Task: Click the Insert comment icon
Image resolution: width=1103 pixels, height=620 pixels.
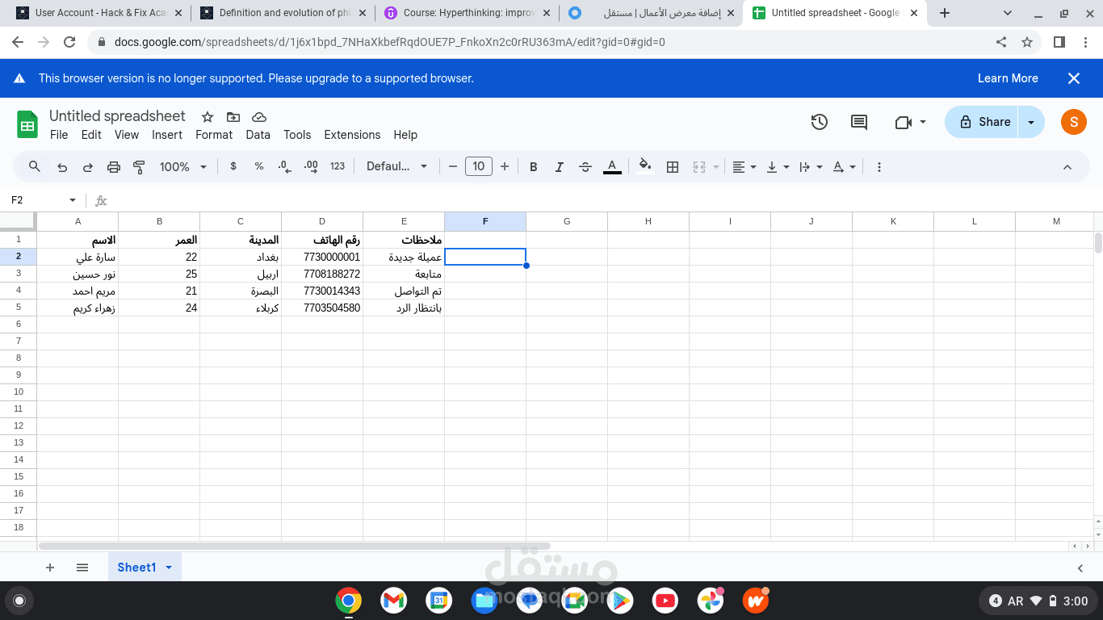Action: (x=858, y=122)
